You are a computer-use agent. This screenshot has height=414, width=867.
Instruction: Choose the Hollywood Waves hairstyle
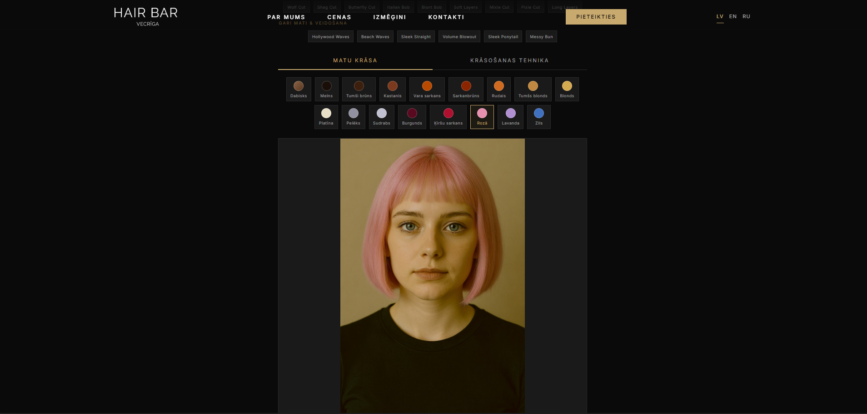[x=331, y=37]
